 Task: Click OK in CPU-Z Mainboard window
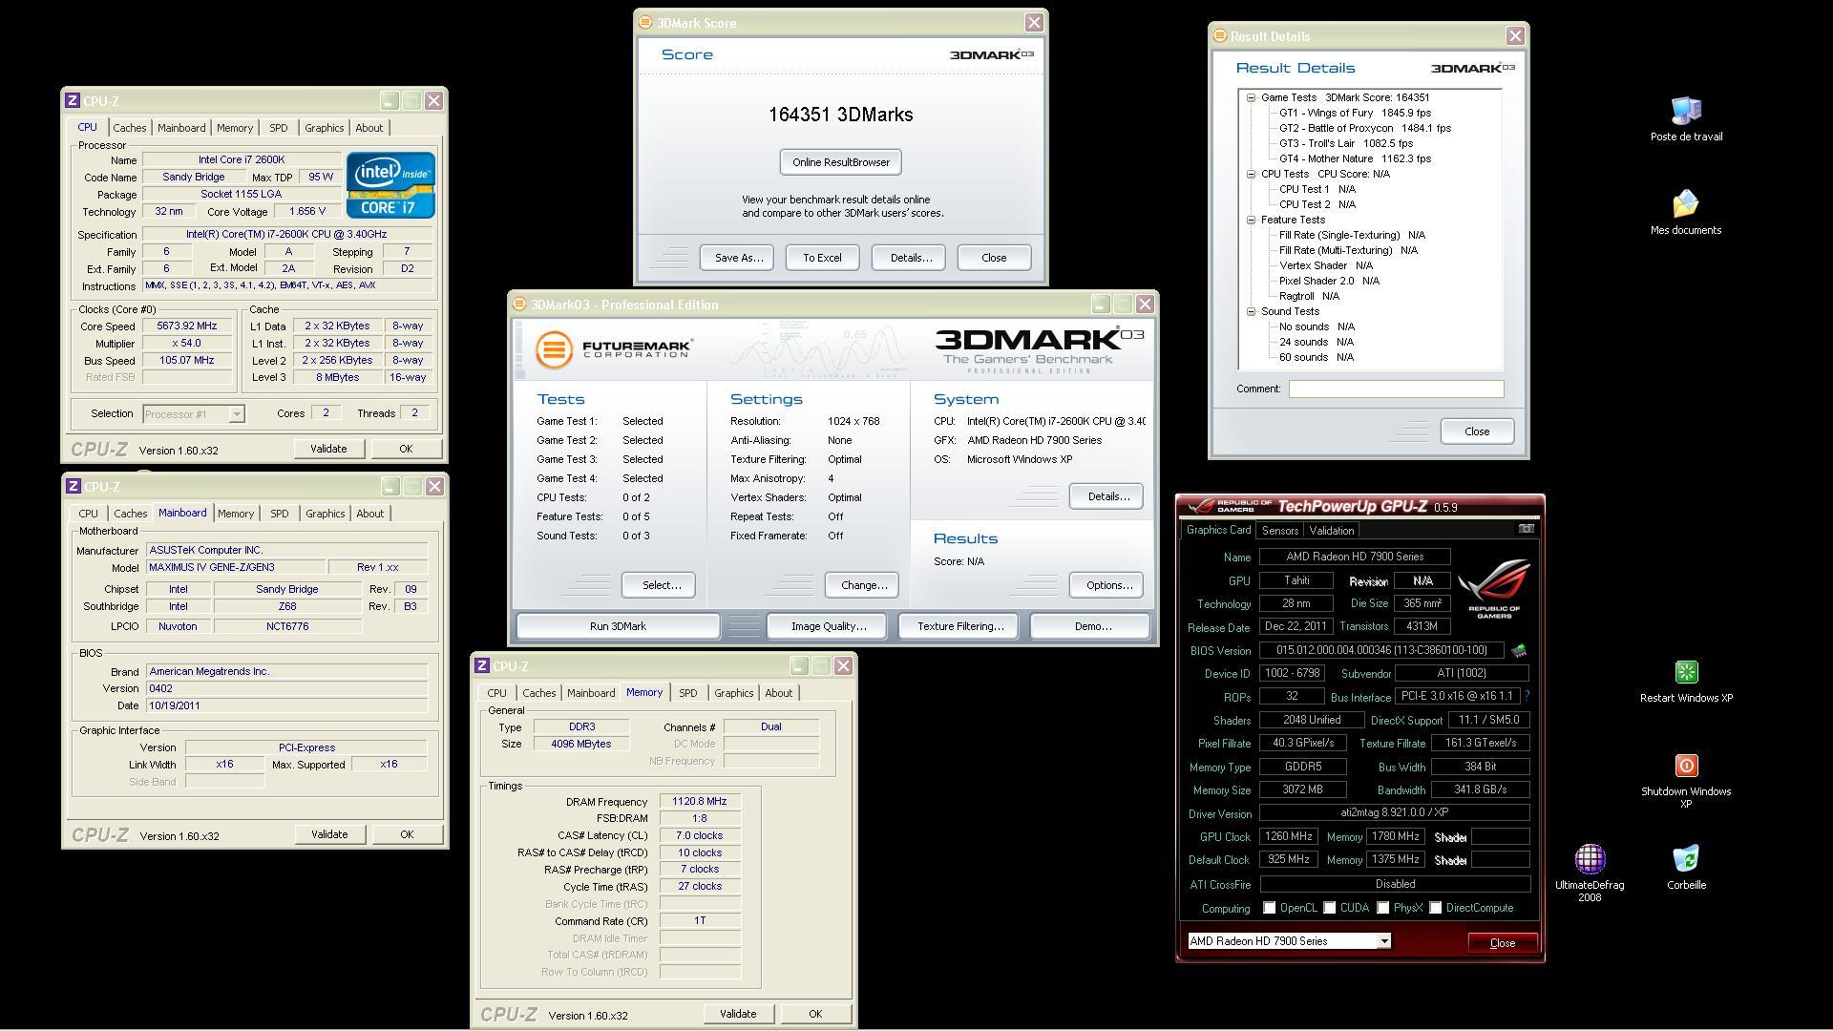[407, 834]
